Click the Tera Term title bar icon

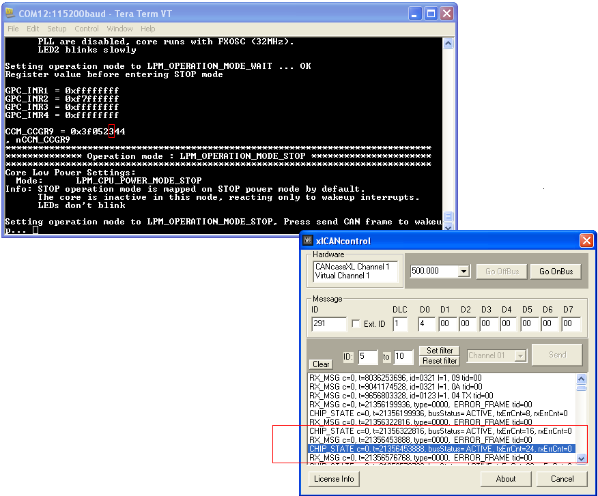tap(10, 14)
